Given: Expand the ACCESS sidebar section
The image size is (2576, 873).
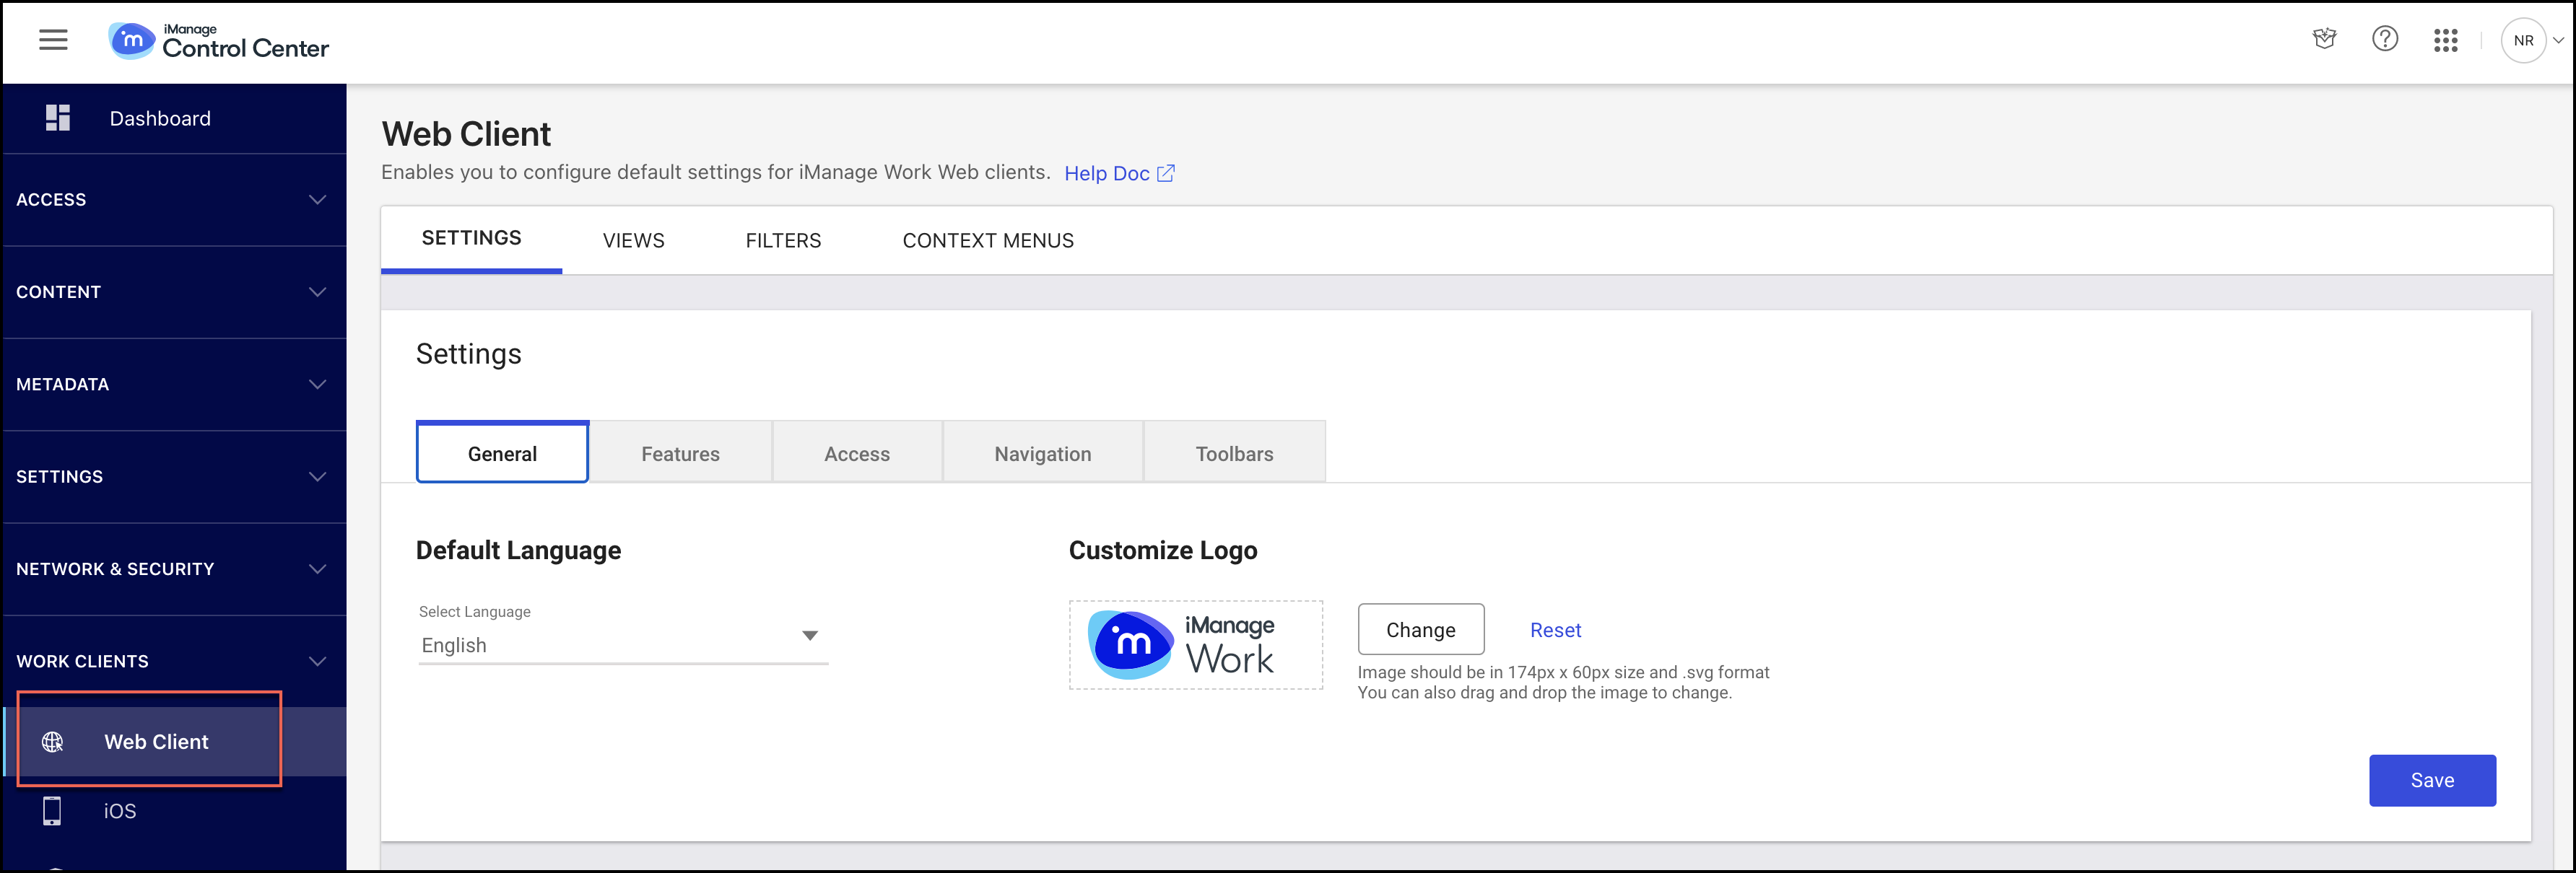Looking at the screenshot, I should pos(317,200).
